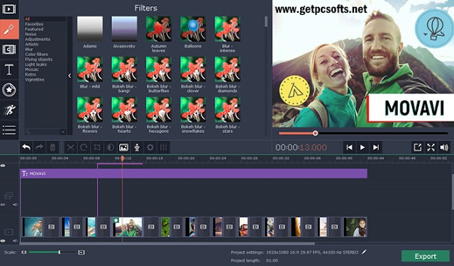Click the preview playback progress slider handle
Image resolution: width=454 pixels, height=266 pixels.
coord(315,133)
